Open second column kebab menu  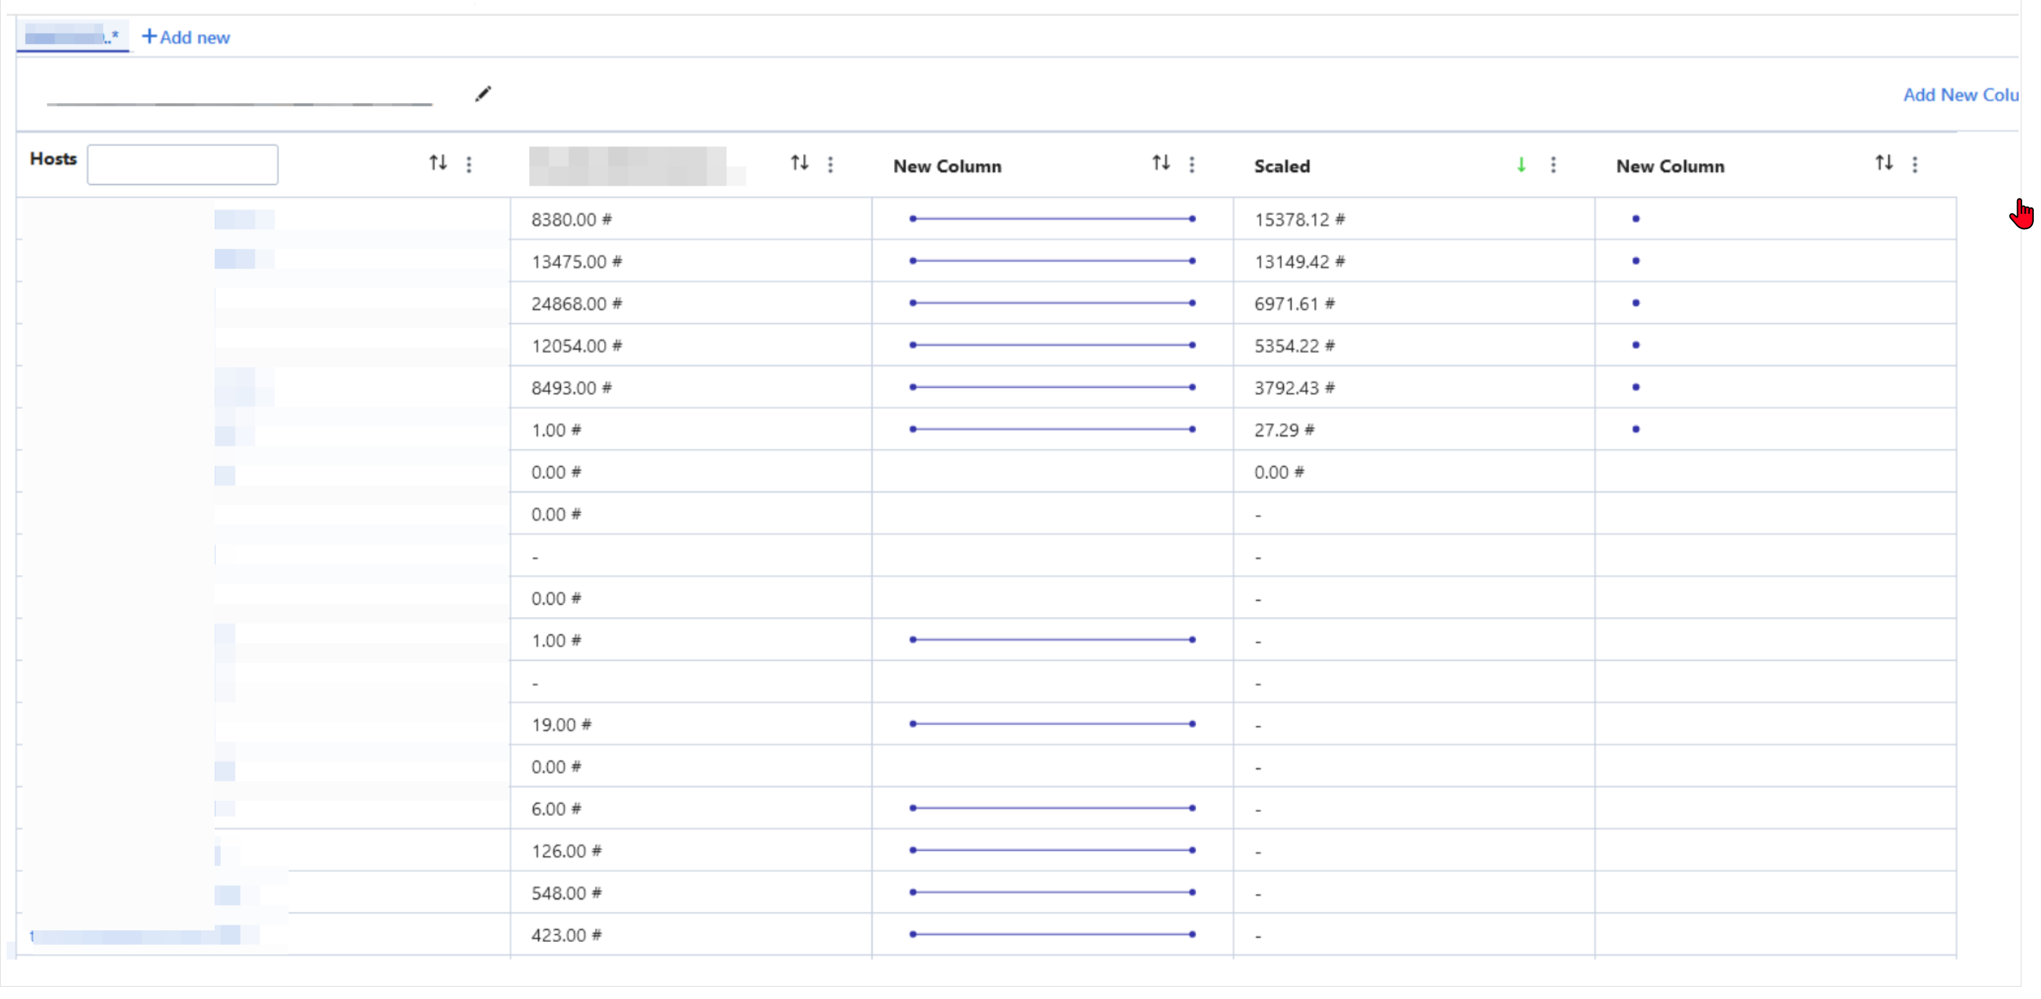[830, 164]
